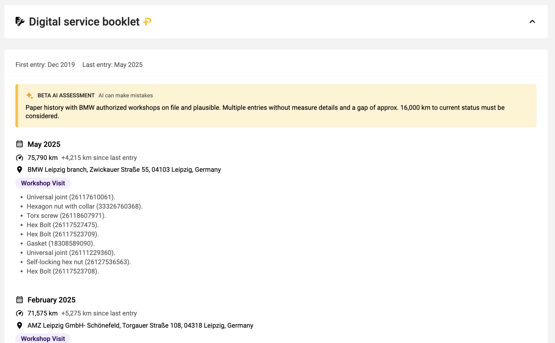Image resolution: width=555 pixels, height=343 pixels.
Task: Click the service booklet wrench icon
Action: [x=20, y=21]
